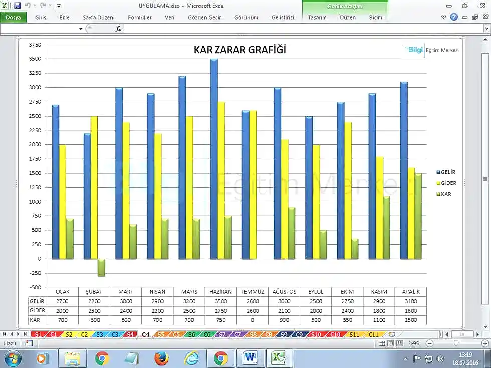The height and width of the screenshot is (368, 491).
Task: Switch to Page Break Preview view
Action: [399, 343]
